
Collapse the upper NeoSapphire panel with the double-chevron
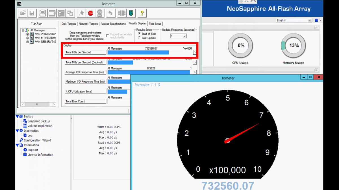tap(316, 28)
